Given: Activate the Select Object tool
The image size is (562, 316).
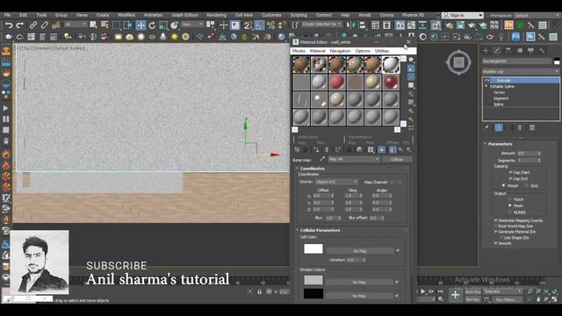Looking at the screenshot, I should (x=94, y=25).
